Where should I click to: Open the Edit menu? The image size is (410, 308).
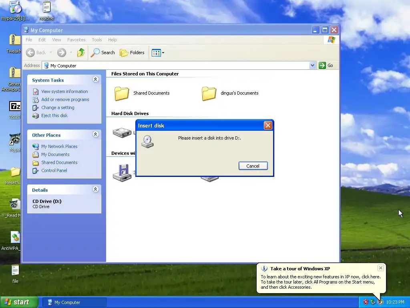(x=42, y=40)
